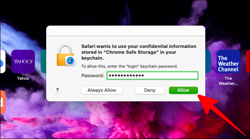
Task: Choose Always Allow for keychain access
Action: (x=102, y=90)
